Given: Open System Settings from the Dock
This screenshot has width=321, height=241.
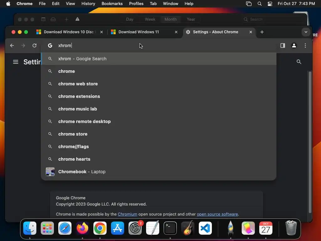Looking at the screenshot, I should [135, 228].
